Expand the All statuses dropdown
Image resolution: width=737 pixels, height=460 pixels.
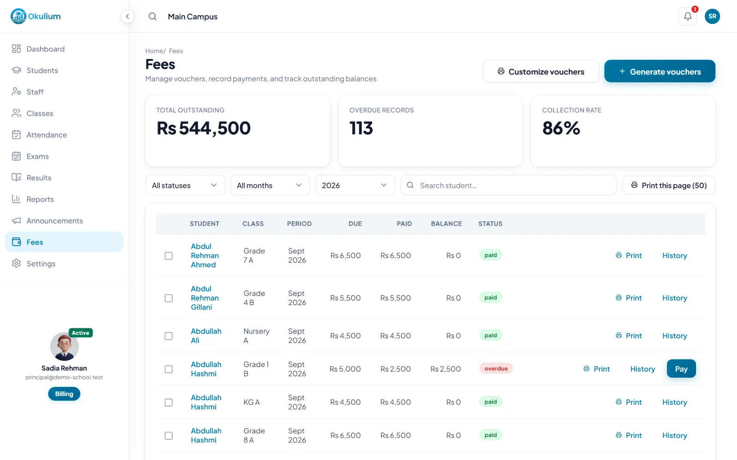pos(185,185)
